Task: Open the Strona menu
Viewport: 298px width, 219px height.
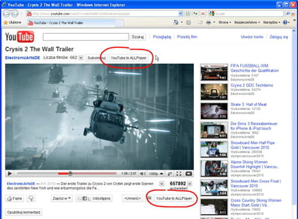Action: pyautogui.click(x=225, y=22)
